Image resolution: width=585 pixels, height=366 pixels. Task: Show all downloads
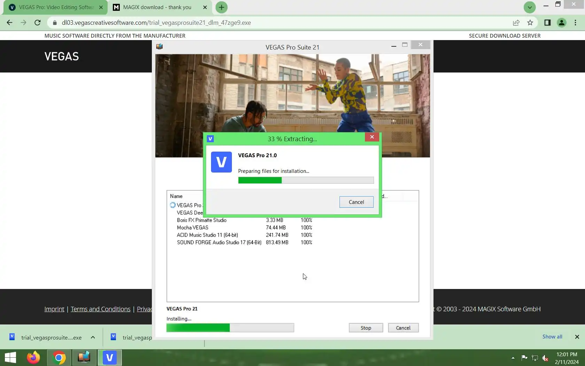(552, 337)
